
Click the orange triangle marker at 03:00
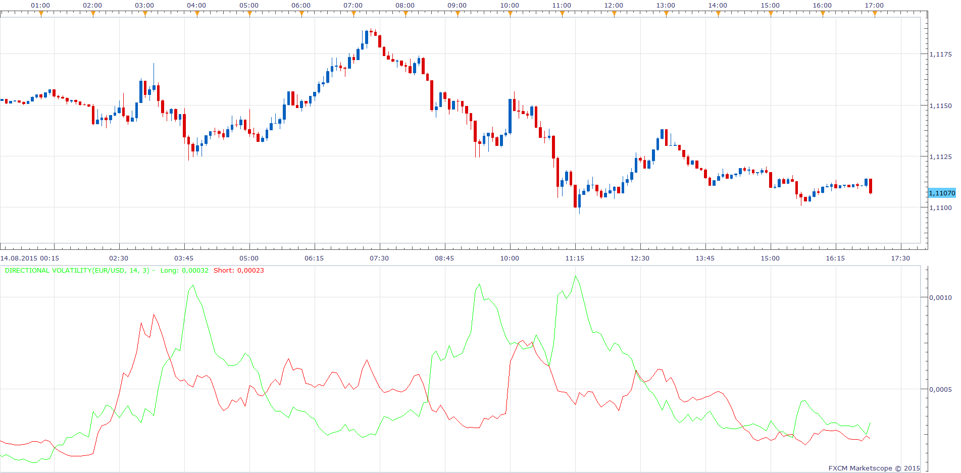145,14
